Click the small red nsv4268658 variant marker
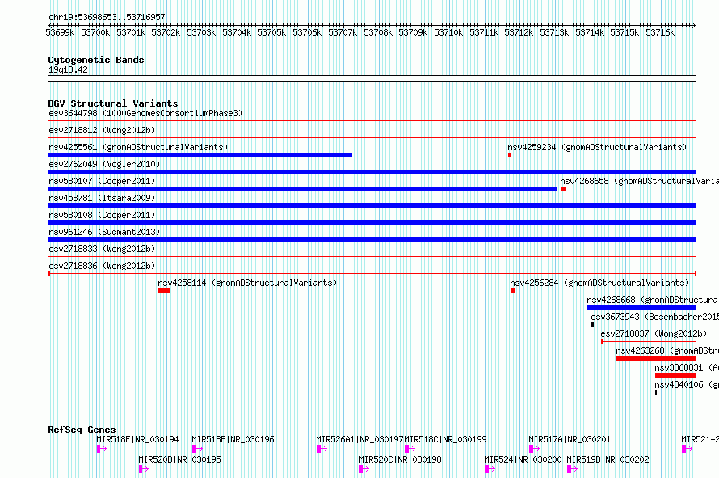Screen dimensions: 719x478 tap(562, 189)
